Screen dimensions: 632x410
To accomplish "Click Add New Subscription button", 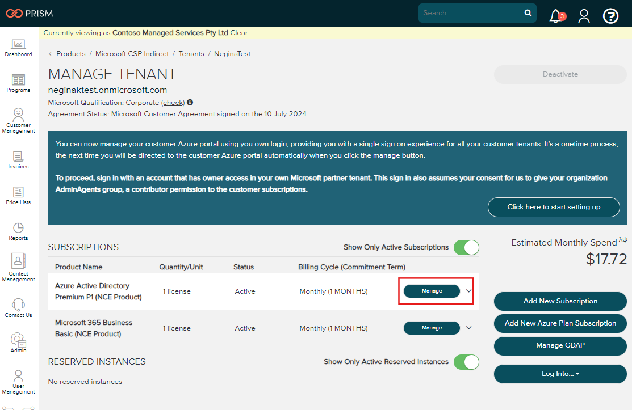I will [x=560, y=301].
